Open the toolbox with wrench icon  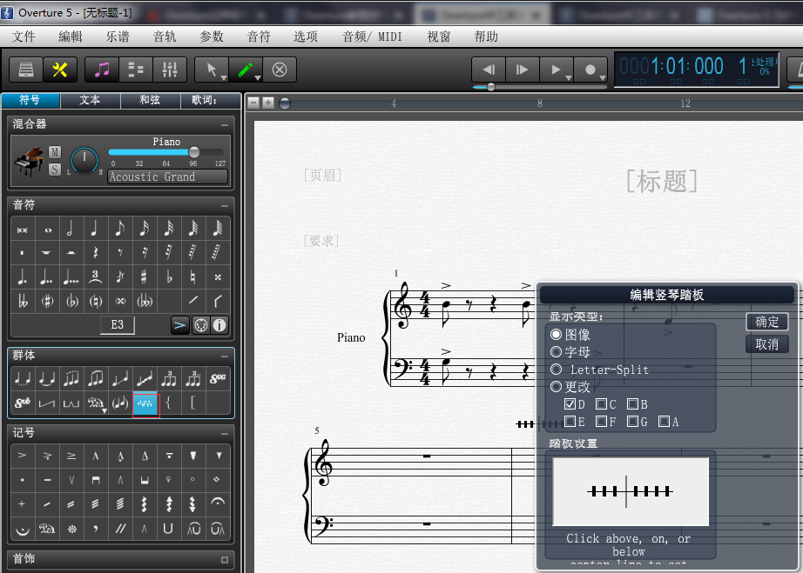tap(59, 70)
